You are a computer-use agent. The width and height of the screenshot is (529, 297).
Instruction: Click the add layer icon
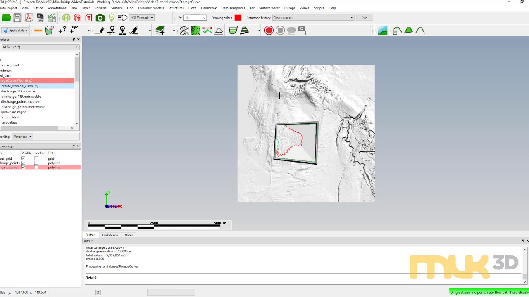point(160,31)
